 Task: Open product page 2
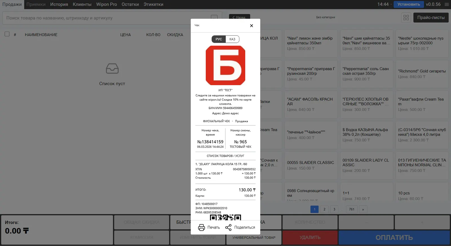[x=324, y=209]
